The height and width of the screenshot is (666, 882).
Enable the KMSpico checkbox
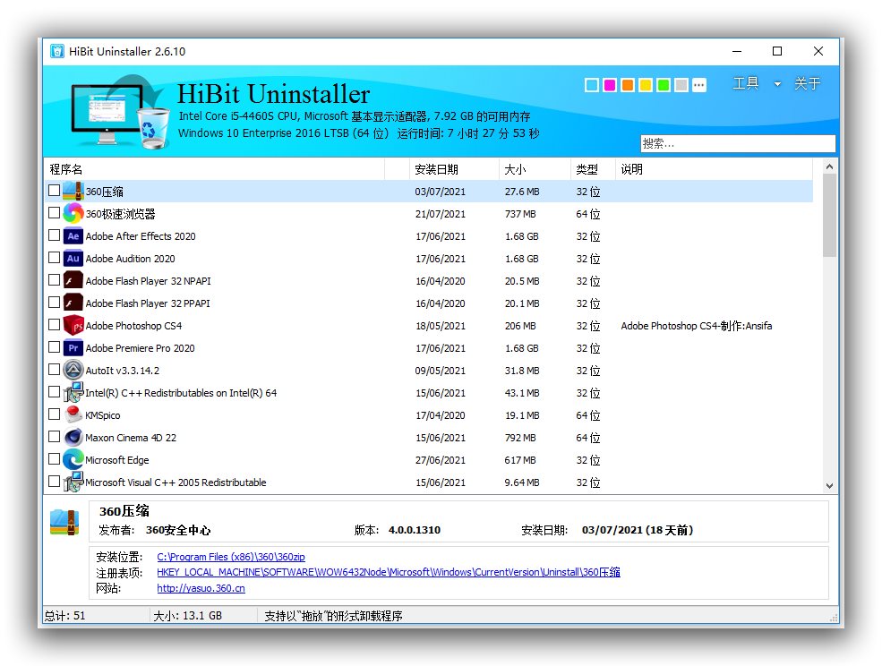tap(54, 414)
